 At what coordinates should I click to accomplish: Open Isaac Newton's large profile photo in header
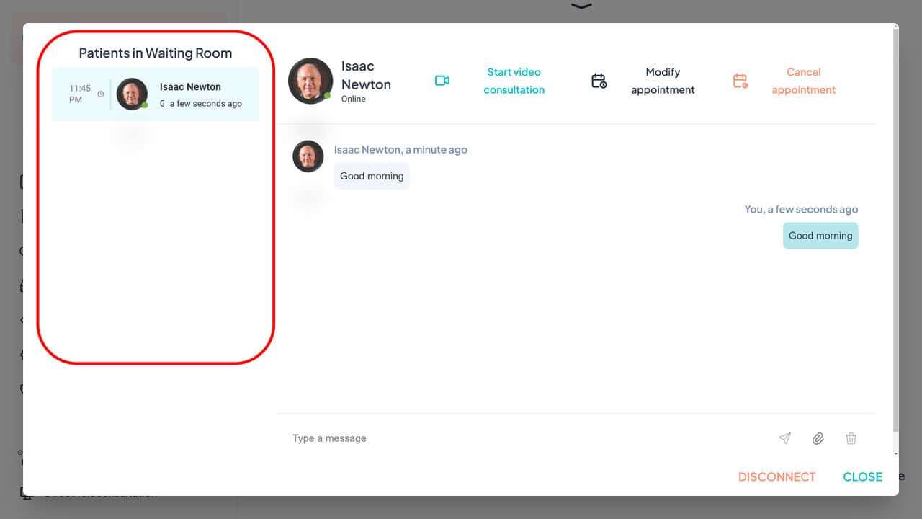click(x=310, y=81)
